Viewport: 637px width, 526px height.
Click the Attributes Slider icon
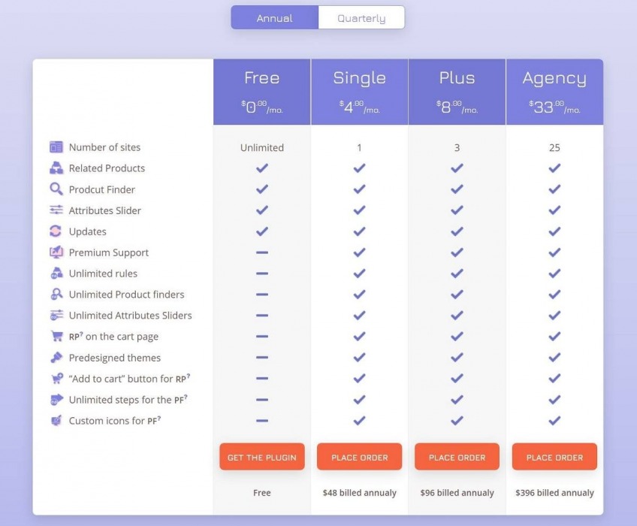coord(56,210)
